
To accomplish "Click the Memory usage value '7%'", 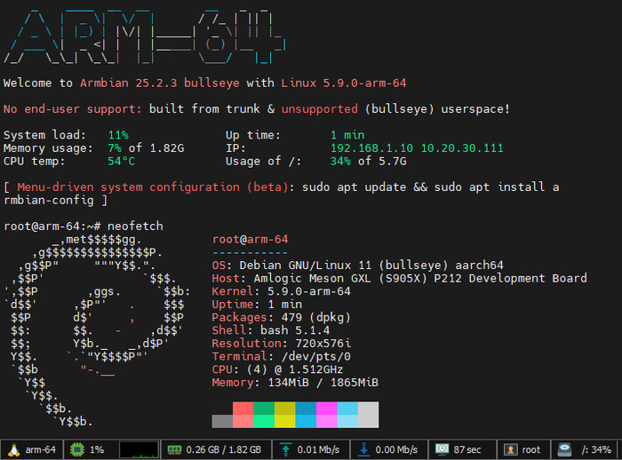I will pyautogui.click(x=115, y=148).
